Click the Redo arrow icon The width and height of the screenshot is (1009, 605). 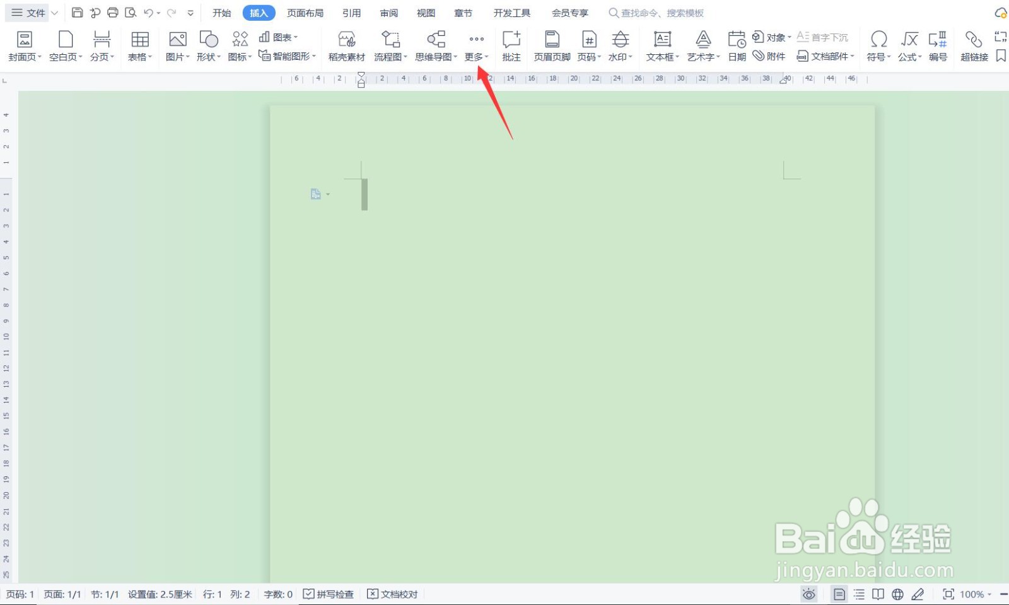tap(172, 13)
